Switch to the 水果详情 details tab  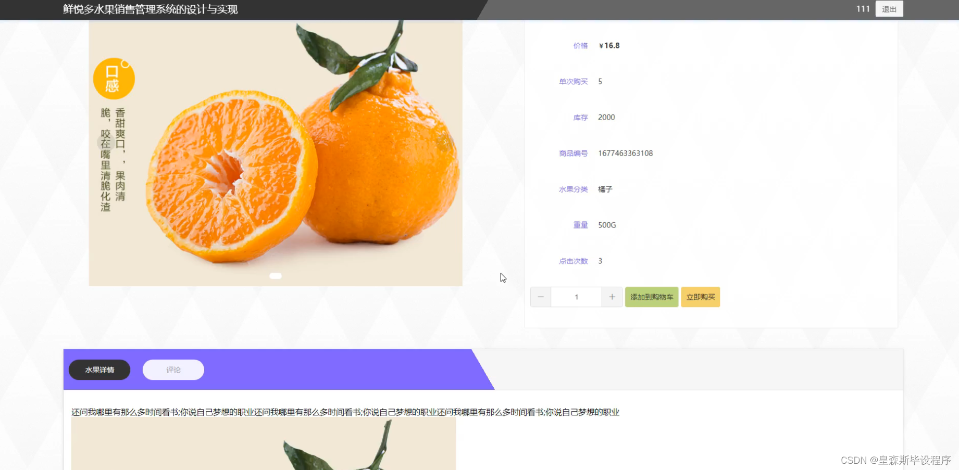click(99, 370)
